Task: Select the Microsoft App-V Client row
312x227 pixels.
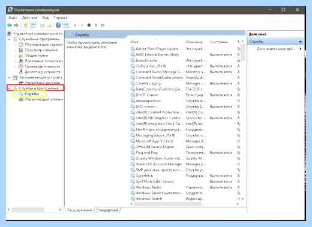Action: click(x=185, y=141)
